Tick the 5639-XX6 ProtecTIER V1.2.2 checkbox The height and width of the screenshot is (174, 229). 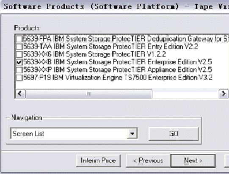click(x=19, y=54)
